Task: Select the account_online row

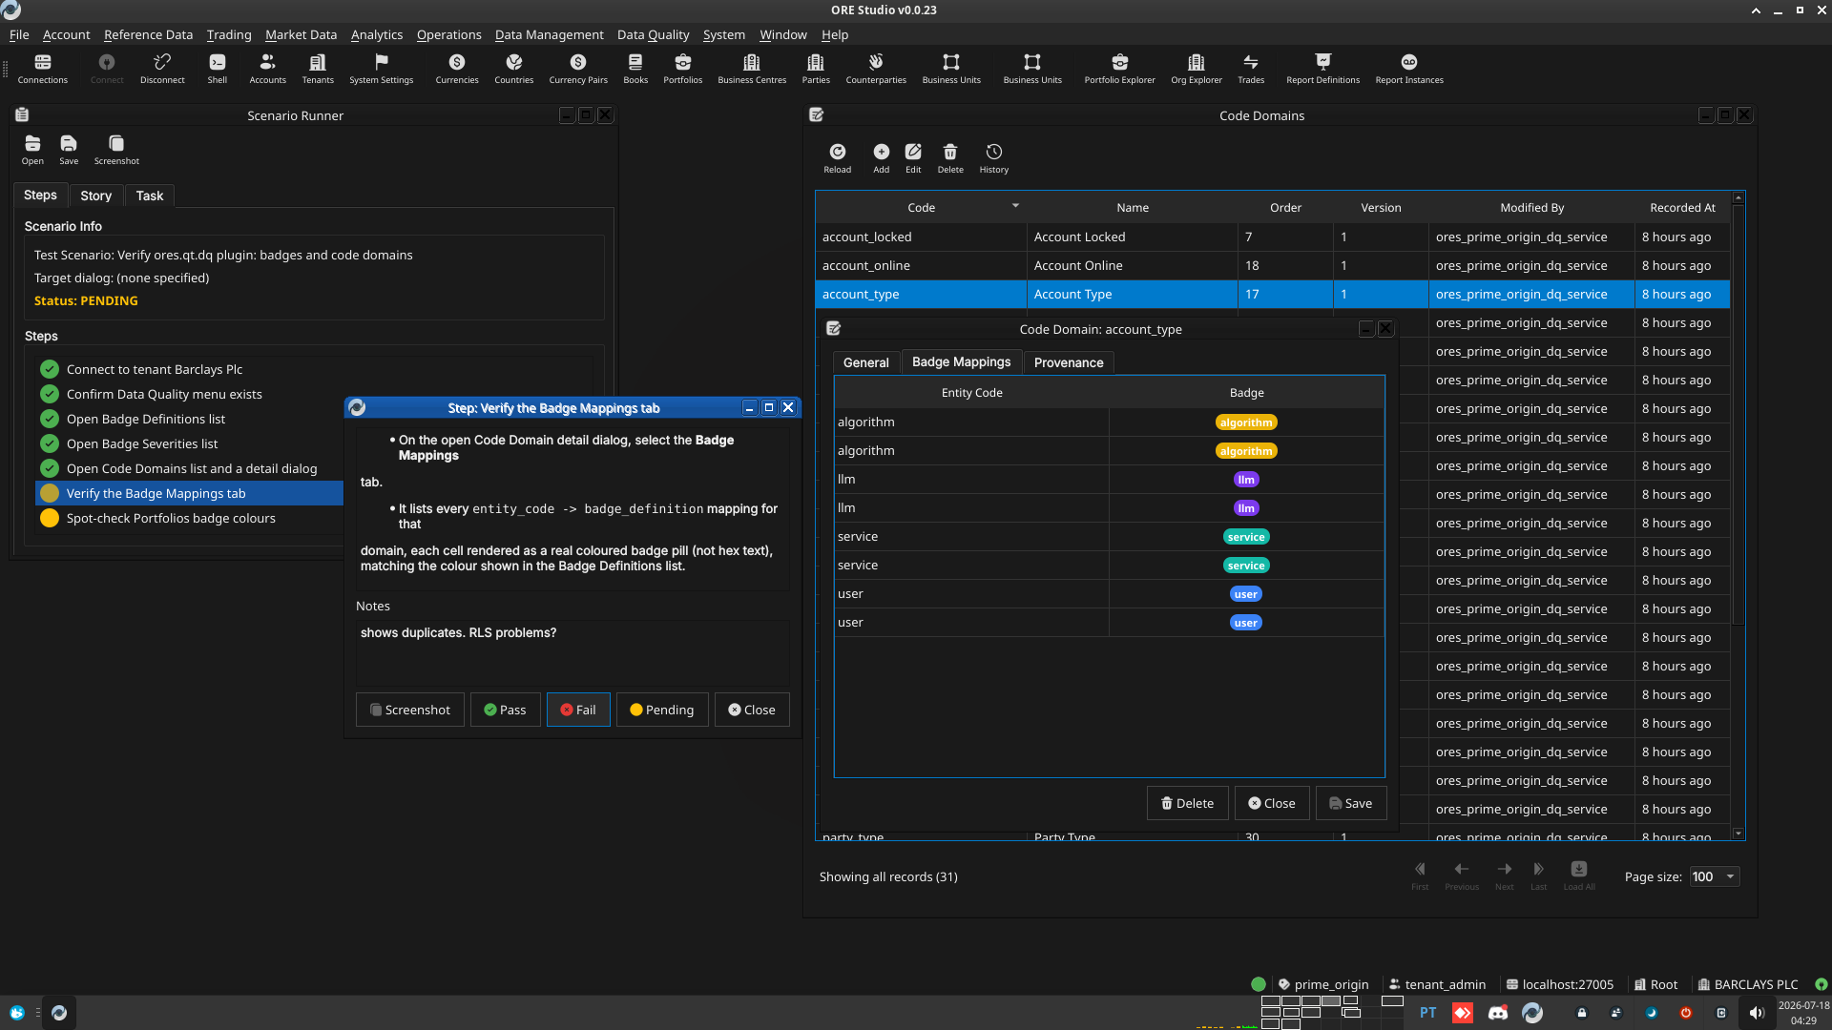Action: point(1273,265)
